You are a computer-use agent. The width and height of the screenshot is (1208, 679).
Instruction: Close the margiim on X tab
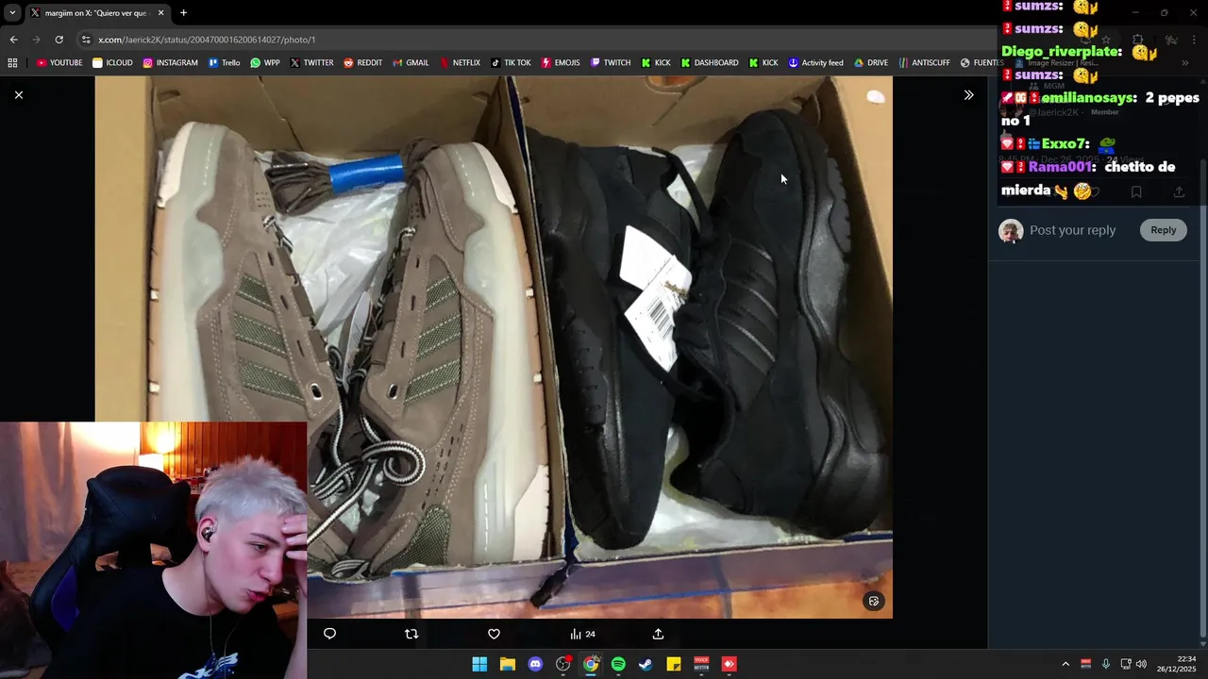(160, 13)
